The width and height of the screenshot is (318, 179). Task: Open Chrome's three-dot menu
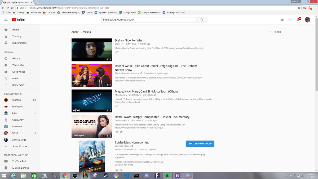(315, 8)
